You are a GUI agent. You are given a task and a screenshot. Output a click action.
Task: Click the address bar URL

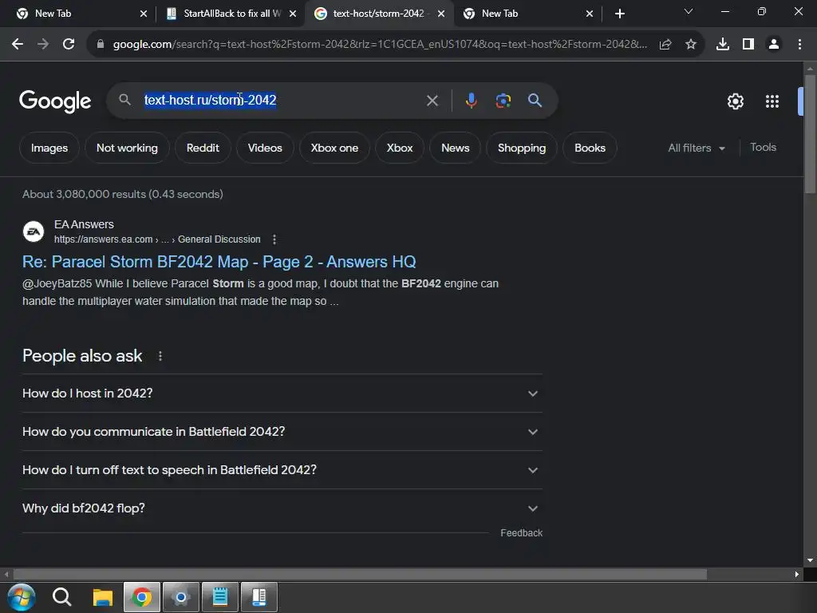click(380, 45)
